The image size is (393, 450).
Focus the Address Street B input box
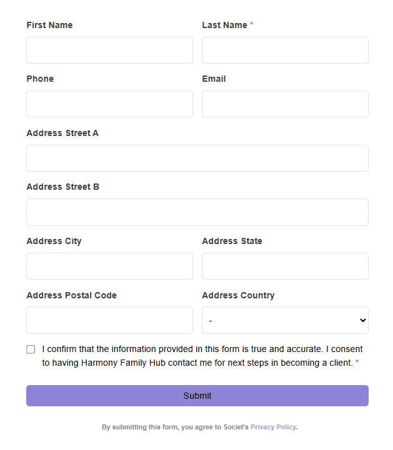pos(197,212)
